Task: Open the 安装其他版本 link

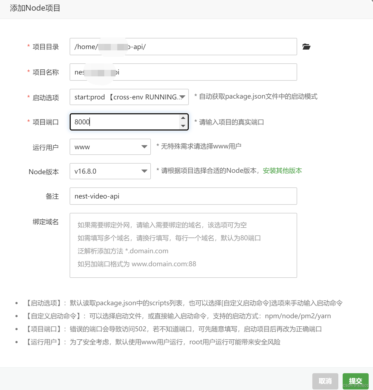Action: coord(282,171)
